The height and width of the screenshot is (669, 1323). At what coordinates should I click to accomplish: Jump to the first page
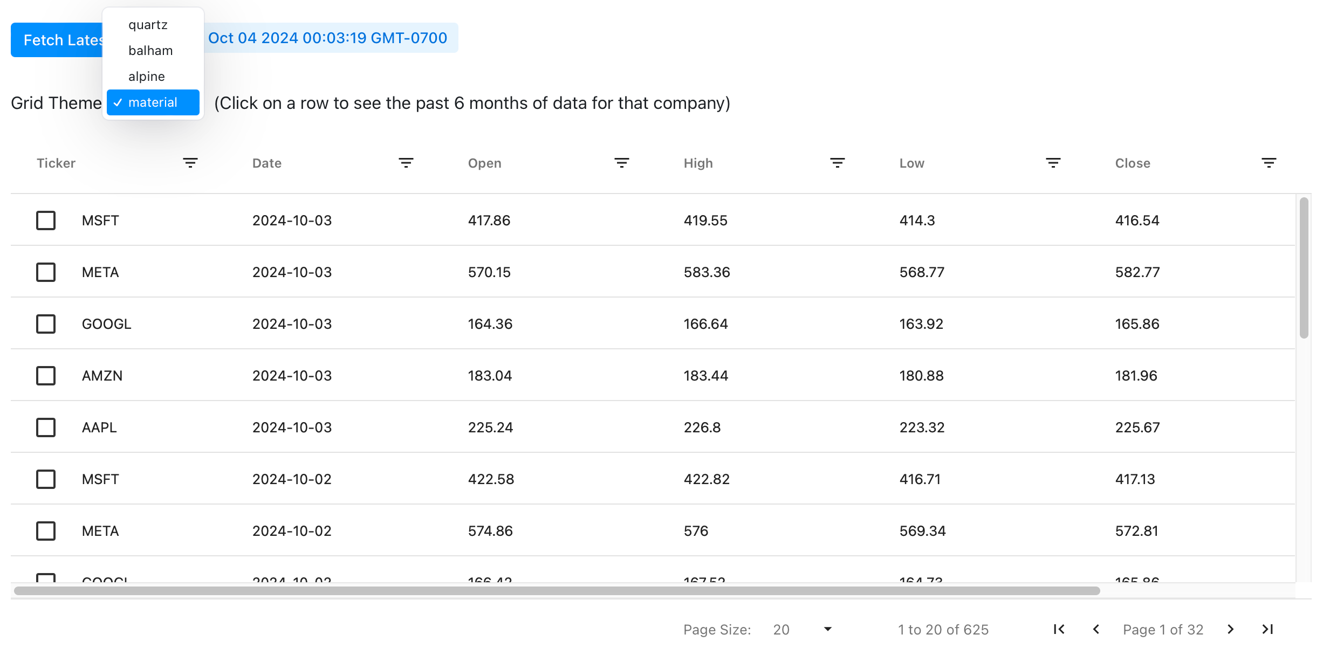[x=1059, y=629]
